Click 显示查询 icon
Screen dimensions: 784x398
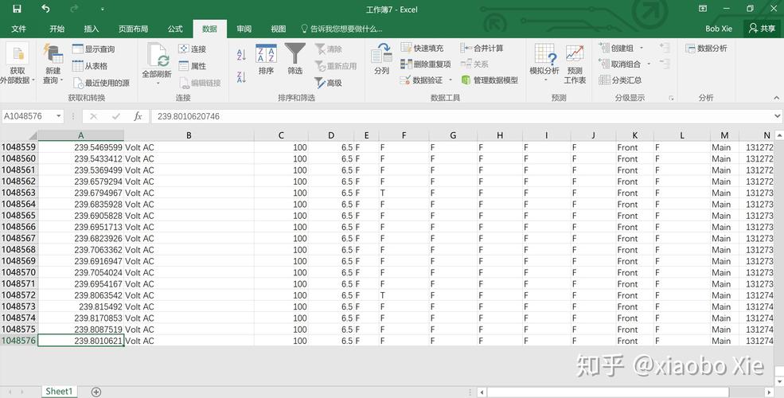[x=77, y=49]
